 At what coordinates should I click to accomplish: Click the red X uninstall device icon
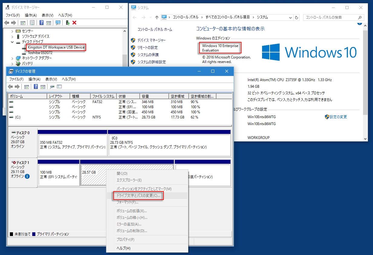(x=74, y=23)
